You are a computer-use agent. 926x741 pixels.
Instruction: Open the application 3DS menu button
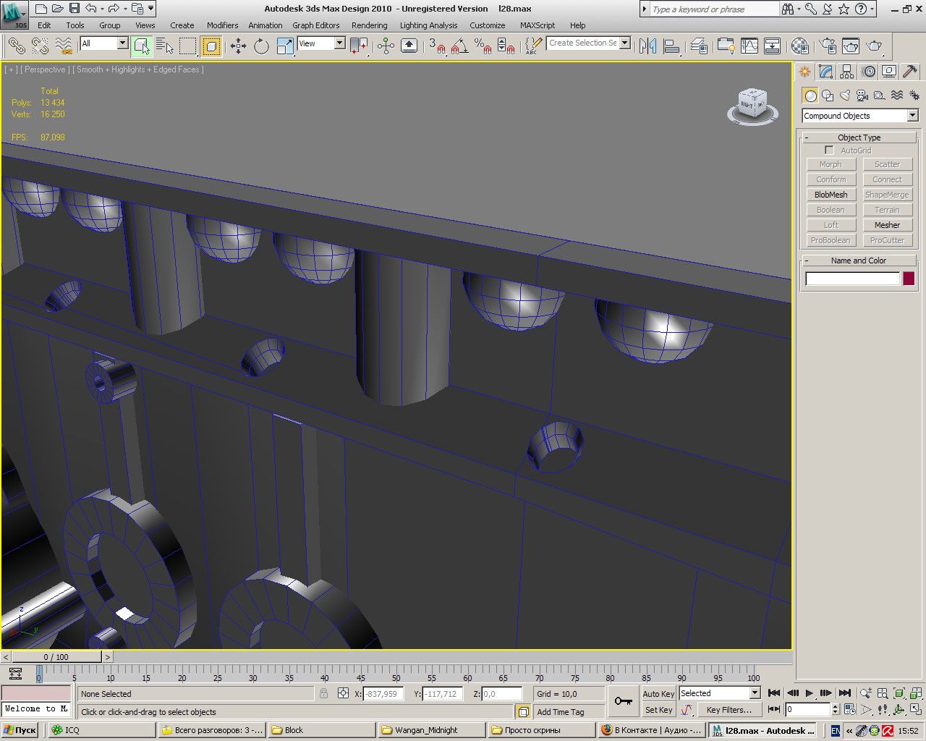[x=15, y=14]
